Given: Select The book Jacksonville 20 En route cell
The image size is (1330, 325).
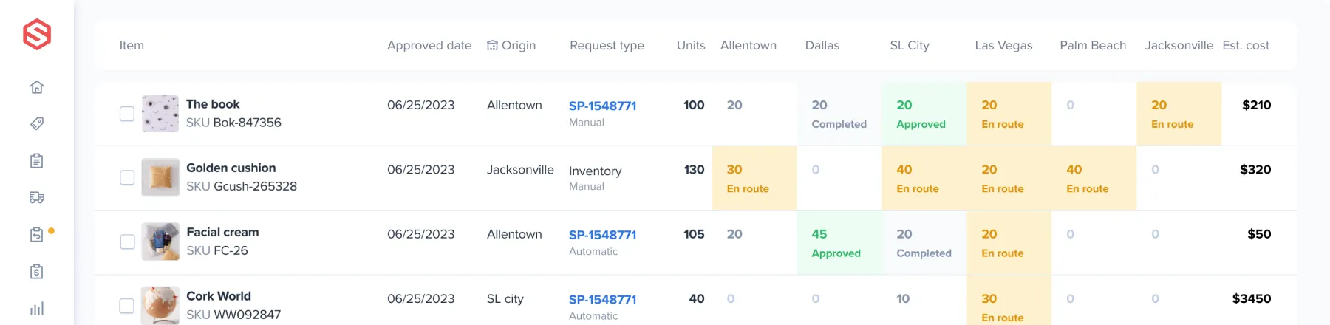Looking at the screenshot, I should pos(1179,114).
